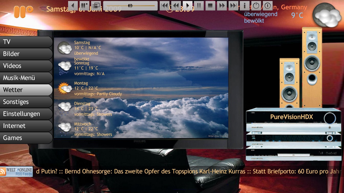
Task: Click the back arrow button in top toolbar
Action: [73, 5]
